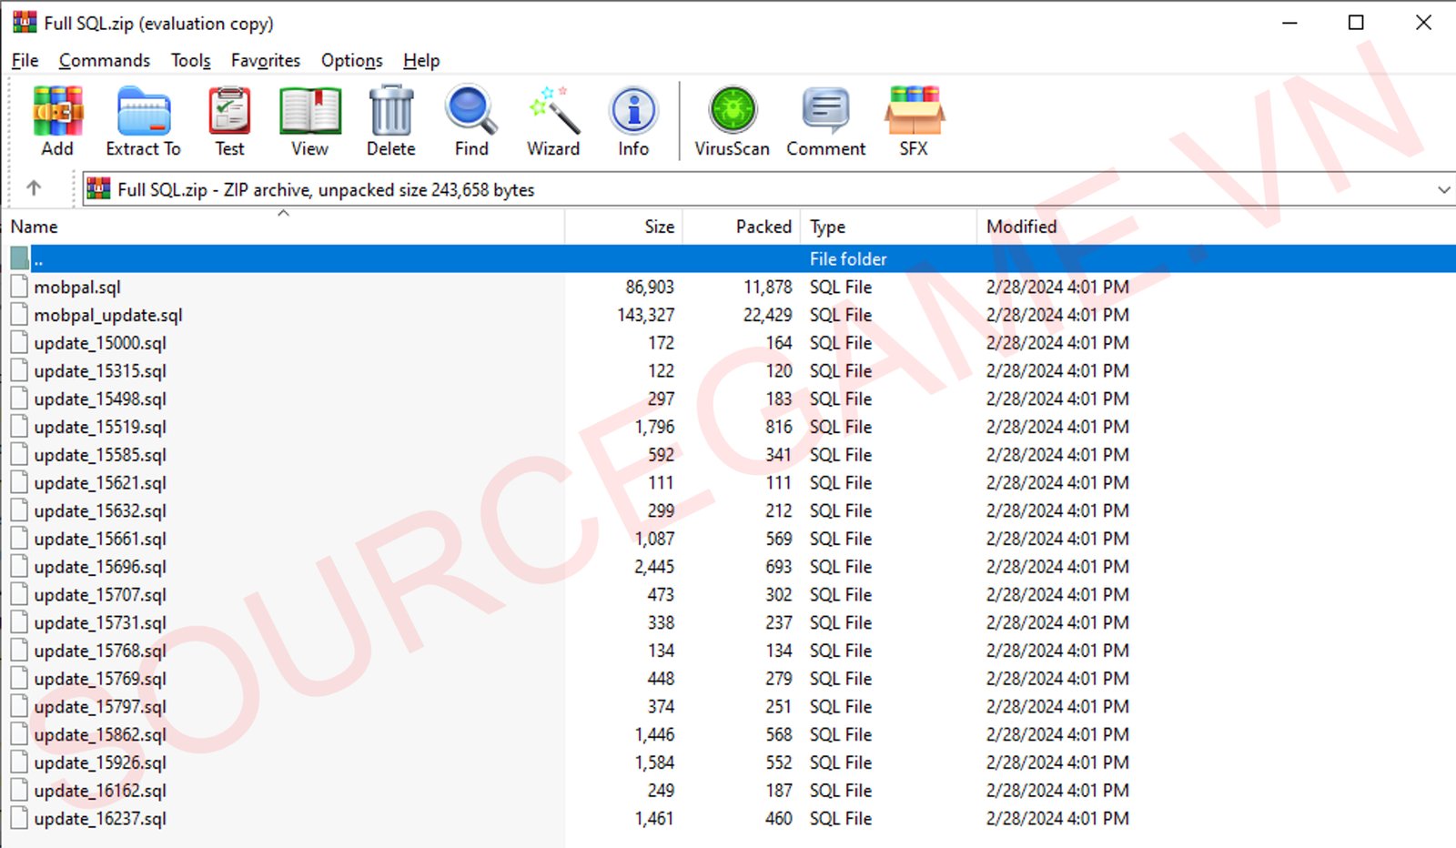The height and width of the screenshot is (848, 1456).
Task: Sort files by Size column header
Action: point(659,227)
